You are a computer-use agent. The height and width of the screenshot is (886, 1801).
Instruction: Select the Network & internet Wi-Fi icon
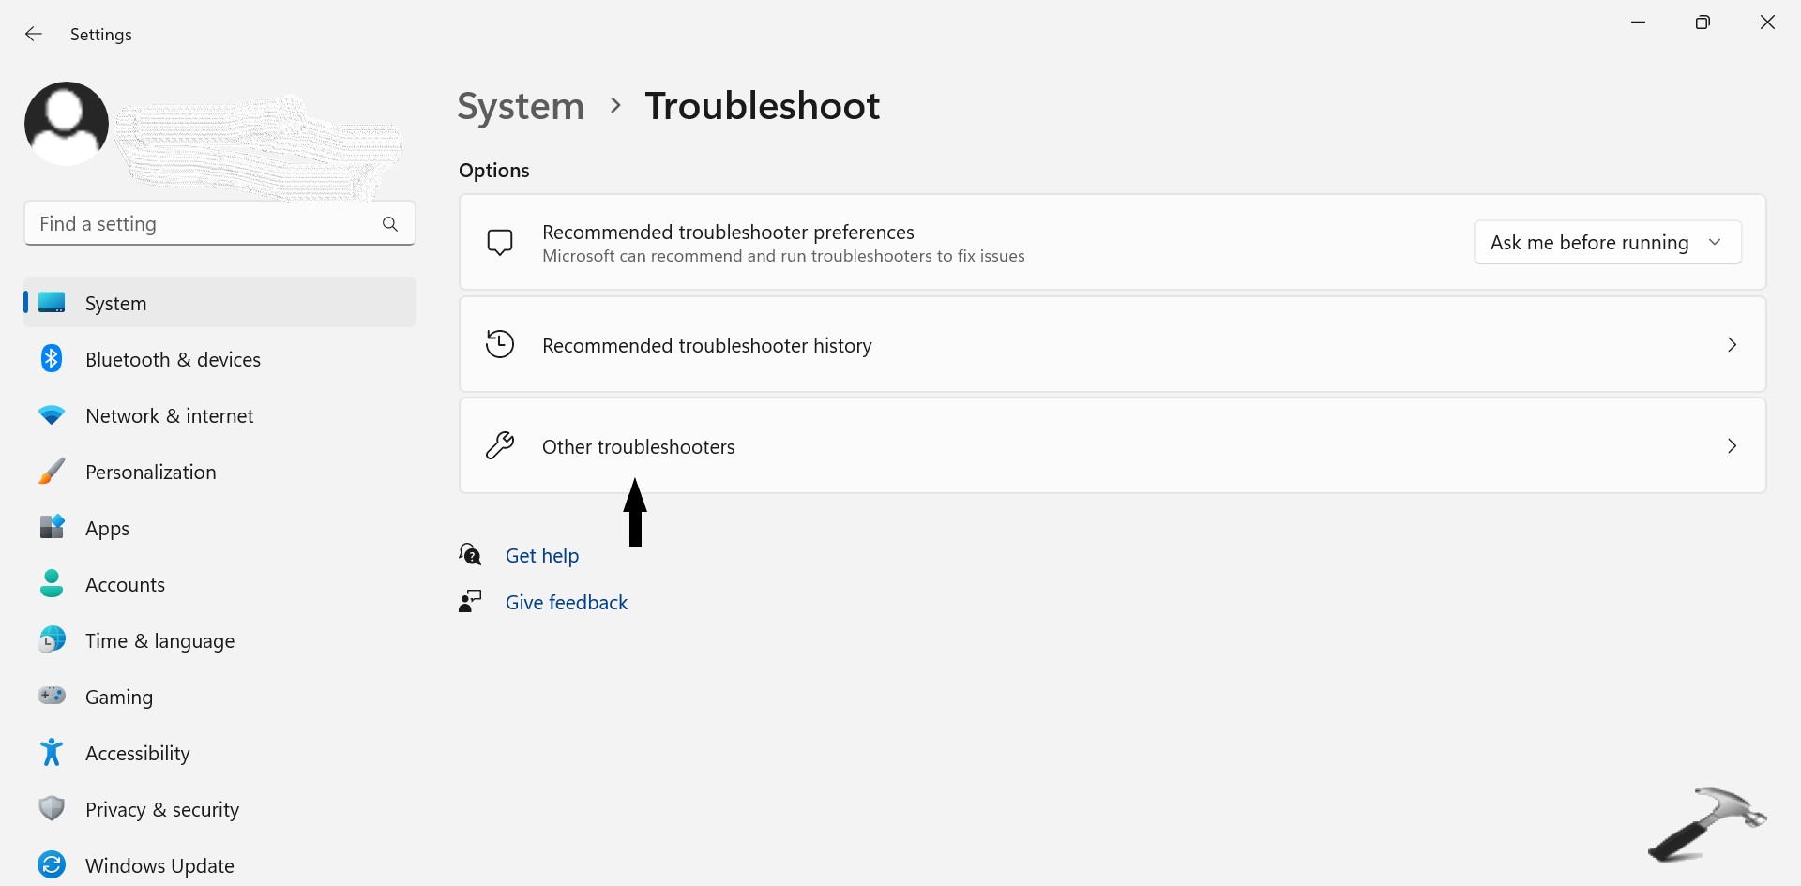52,415
